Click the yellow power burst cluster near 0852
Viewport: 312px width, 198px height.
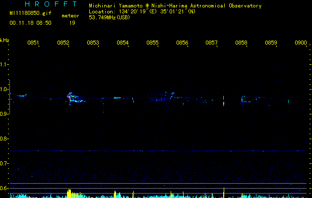tap(74, 194)
